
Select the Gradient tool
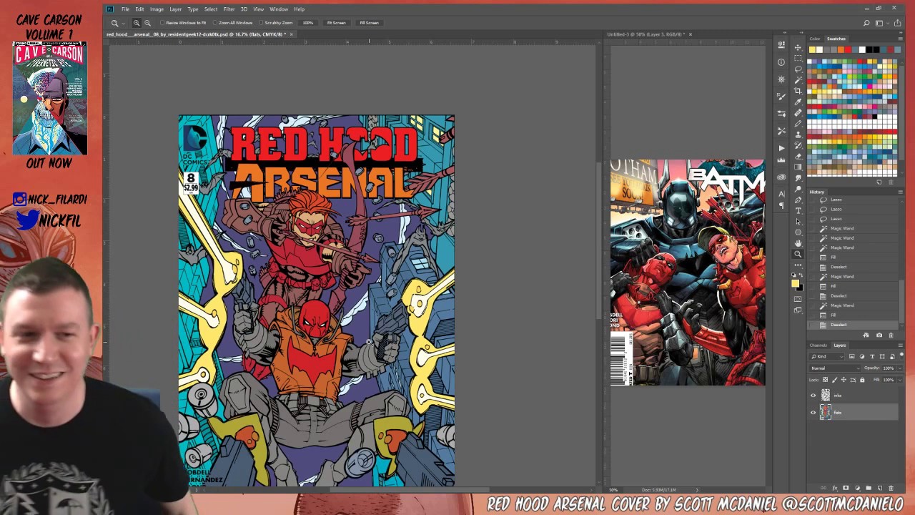pos(798,166)
